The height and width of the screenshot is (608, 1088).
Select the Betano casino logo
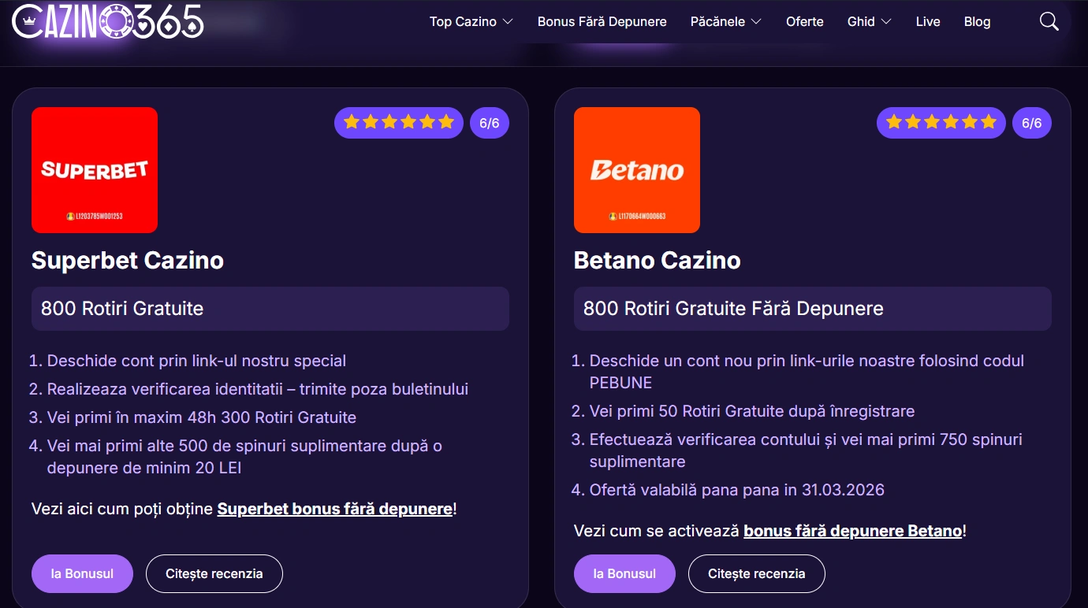point(636,169)
